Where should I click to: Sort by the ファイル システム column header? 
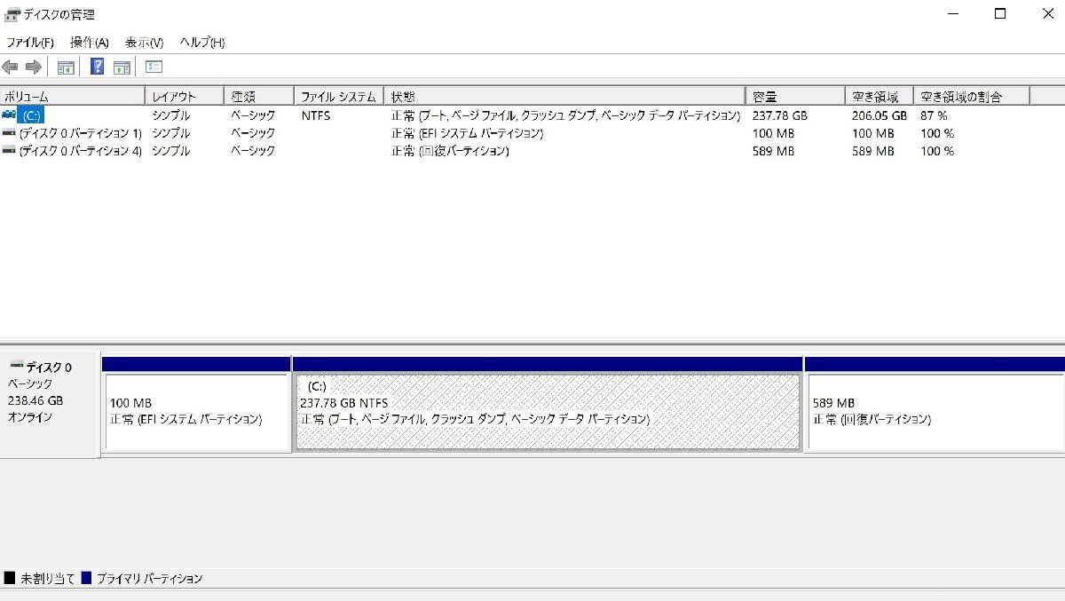[339, 96]
